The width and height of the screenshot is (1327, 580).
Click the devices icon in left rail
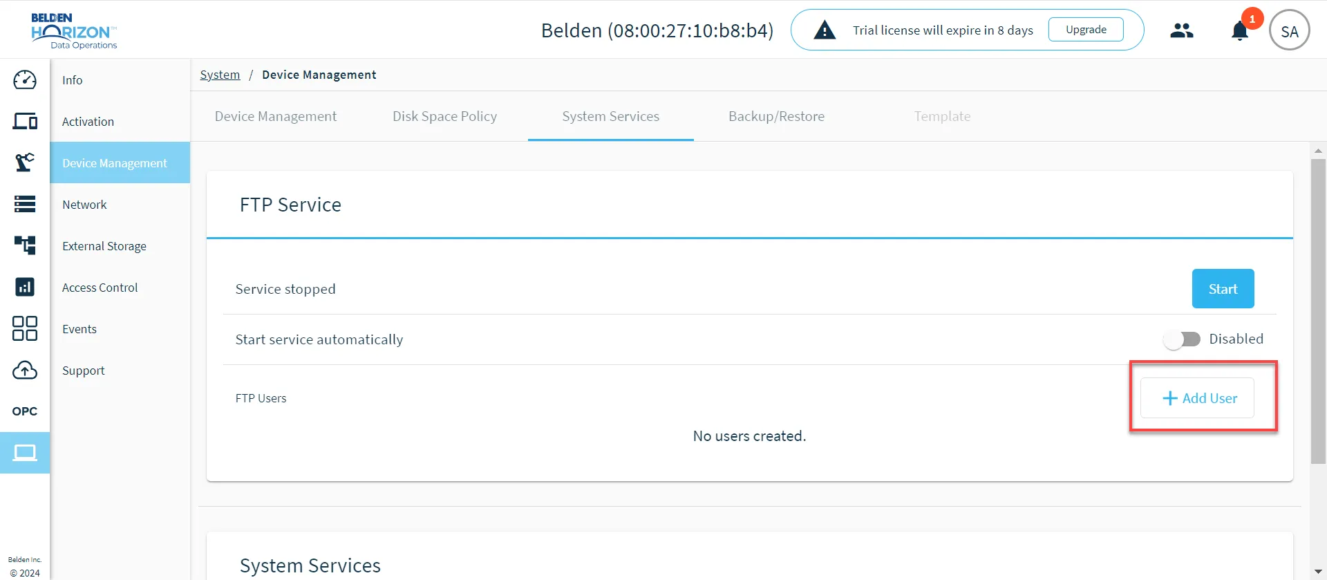click(25, 121)
